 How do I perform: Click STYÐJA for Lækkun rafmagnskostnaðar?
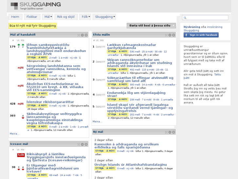112,52
